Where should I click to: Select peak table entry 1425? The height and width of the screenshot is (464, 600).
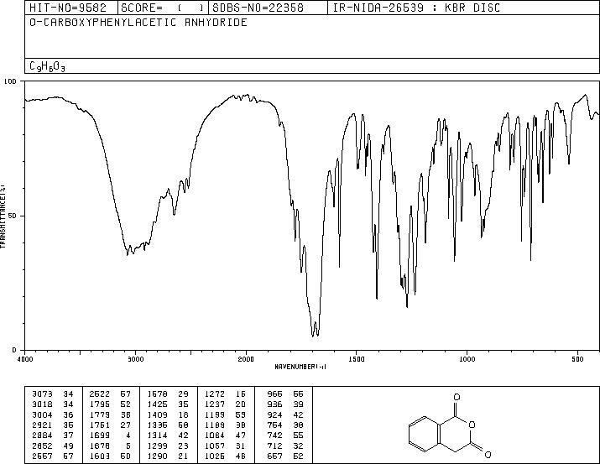click(157, 404)
